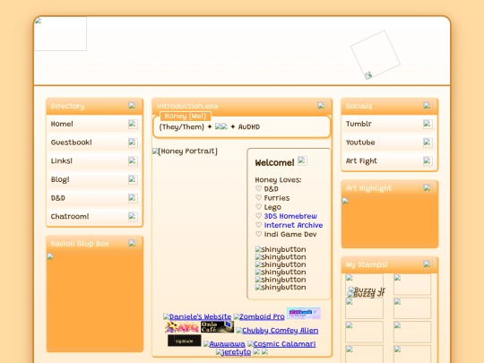Image resolution: width=484 pixels, height=363 pixels.
Task: Click the icon beside Blog!
Action: click(133, 179)
